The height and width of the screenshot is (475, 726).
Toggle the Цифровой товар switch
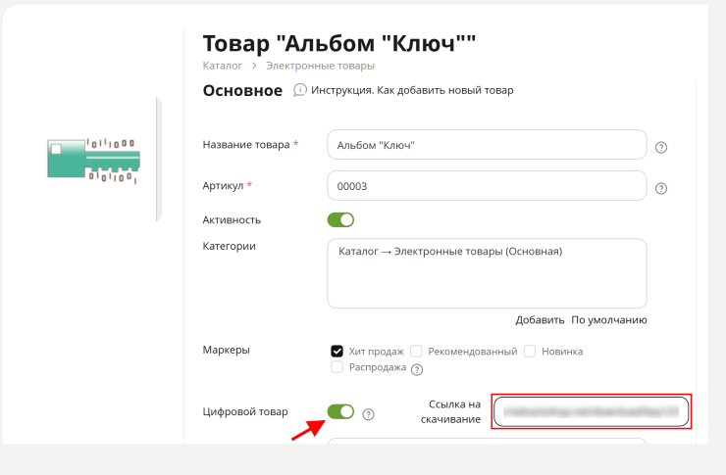340,411
